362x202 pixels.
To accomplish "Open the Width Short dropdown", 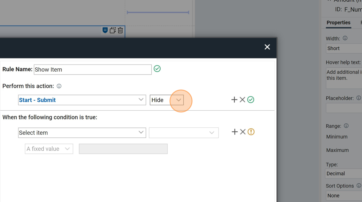I will (344, 48).
